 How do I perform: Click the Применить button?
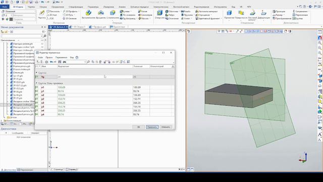point(152,127)
